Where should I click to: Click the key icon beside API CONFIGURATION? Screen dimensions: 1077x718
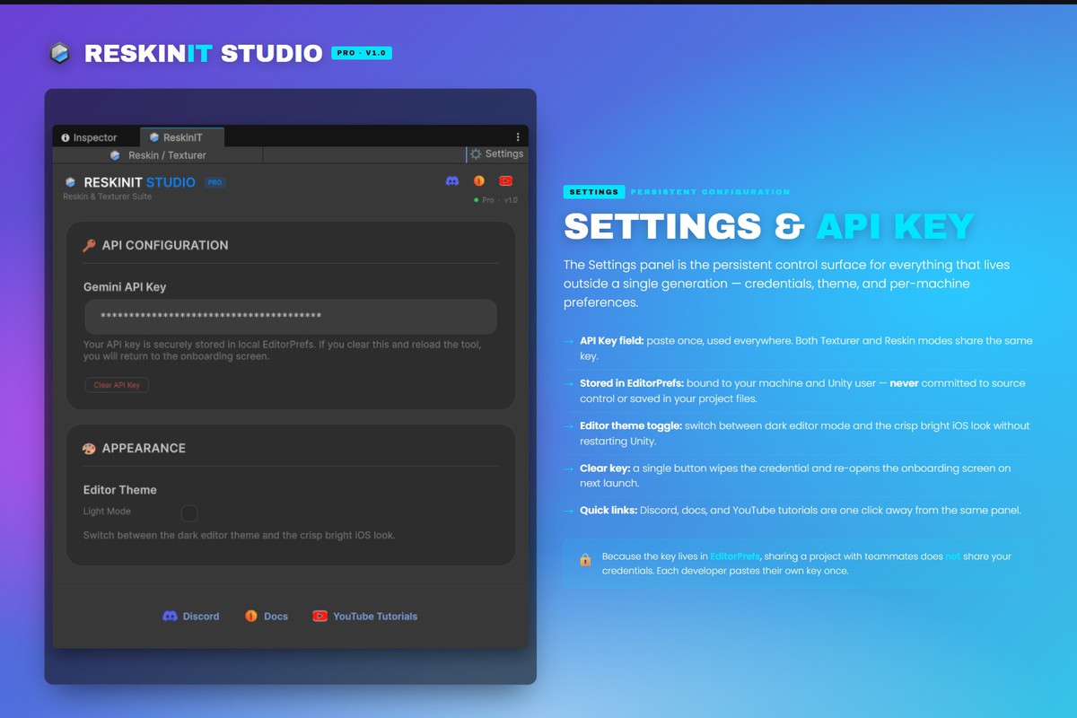(x=89, y=245)
